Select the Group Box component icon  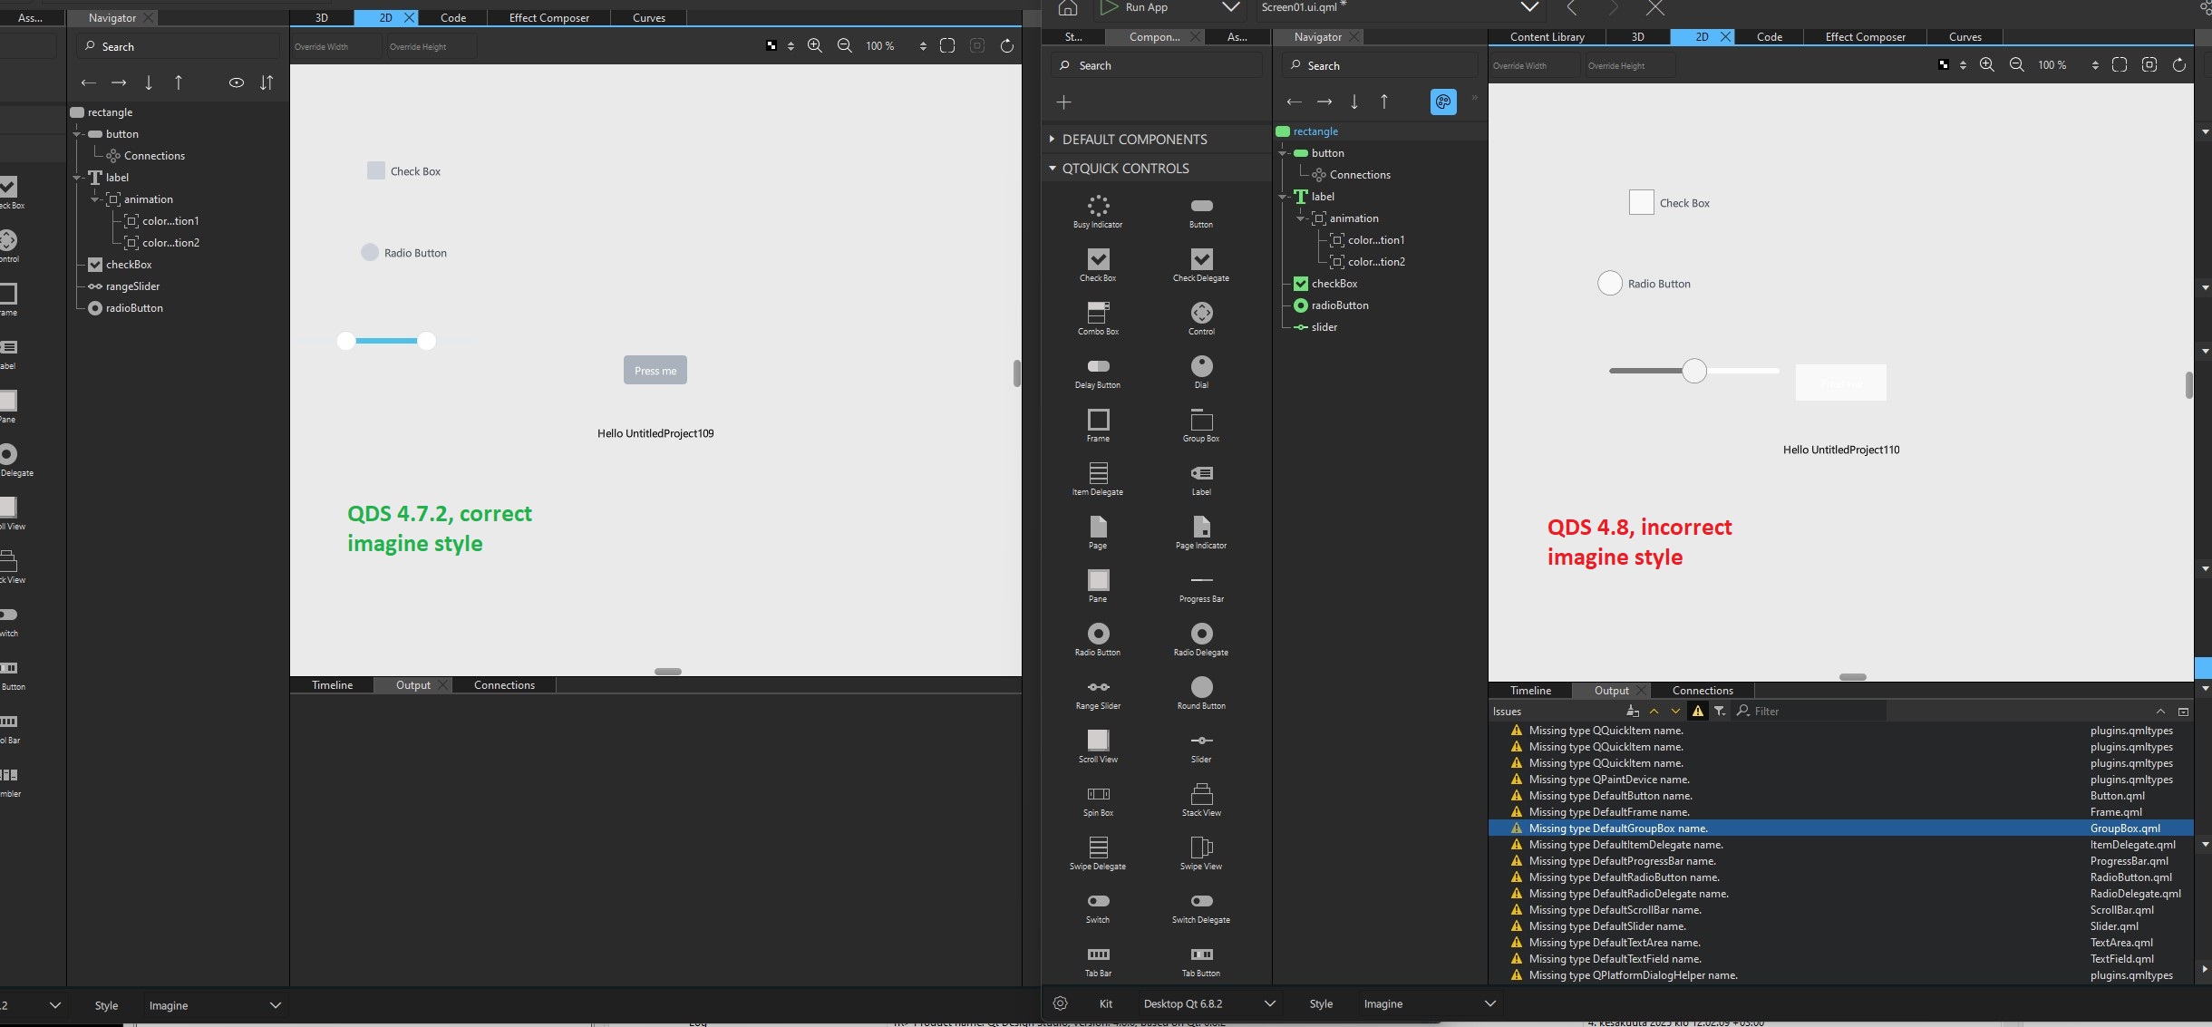coord(1201,420)
